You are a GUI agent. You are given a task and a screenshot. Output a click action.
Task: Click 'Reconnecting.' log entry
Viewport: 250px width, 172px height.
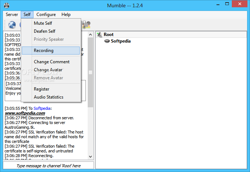41,156
